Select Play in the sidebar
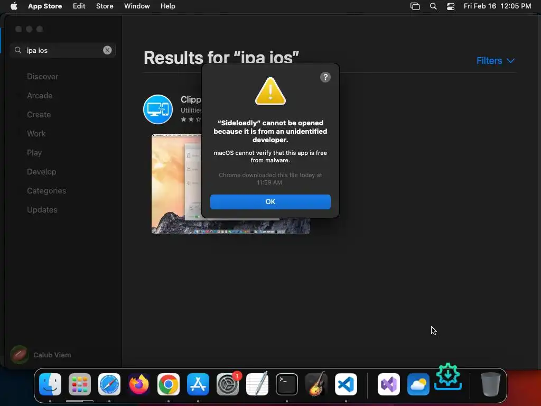The width and height of the screenshot is (541, 406). tap(34, 153)
